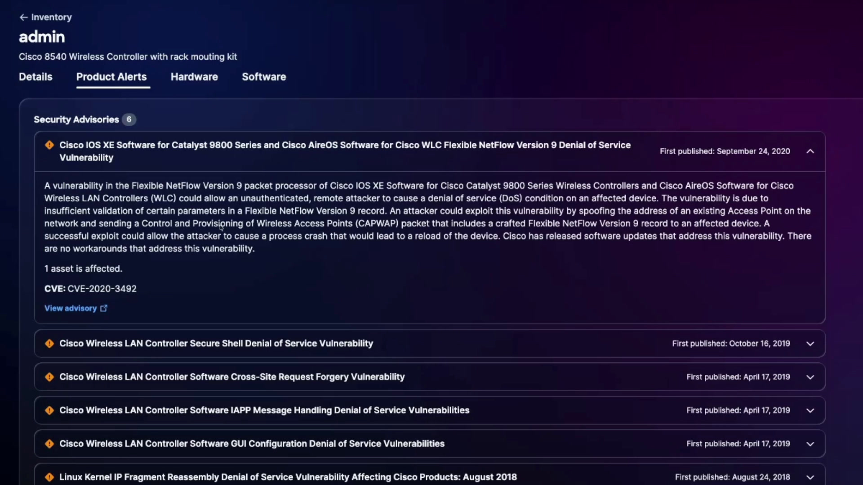
Task: Click the back arrow next to Inventory
Action: click(x=23, y=17)
